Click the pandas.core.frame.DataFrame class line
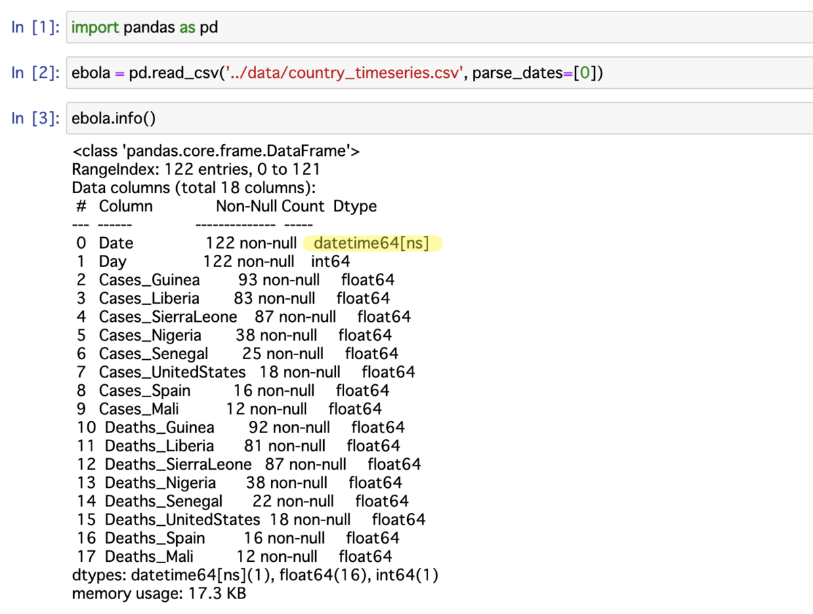The width and height of the screenshot is (813, 614). point(216,151)
